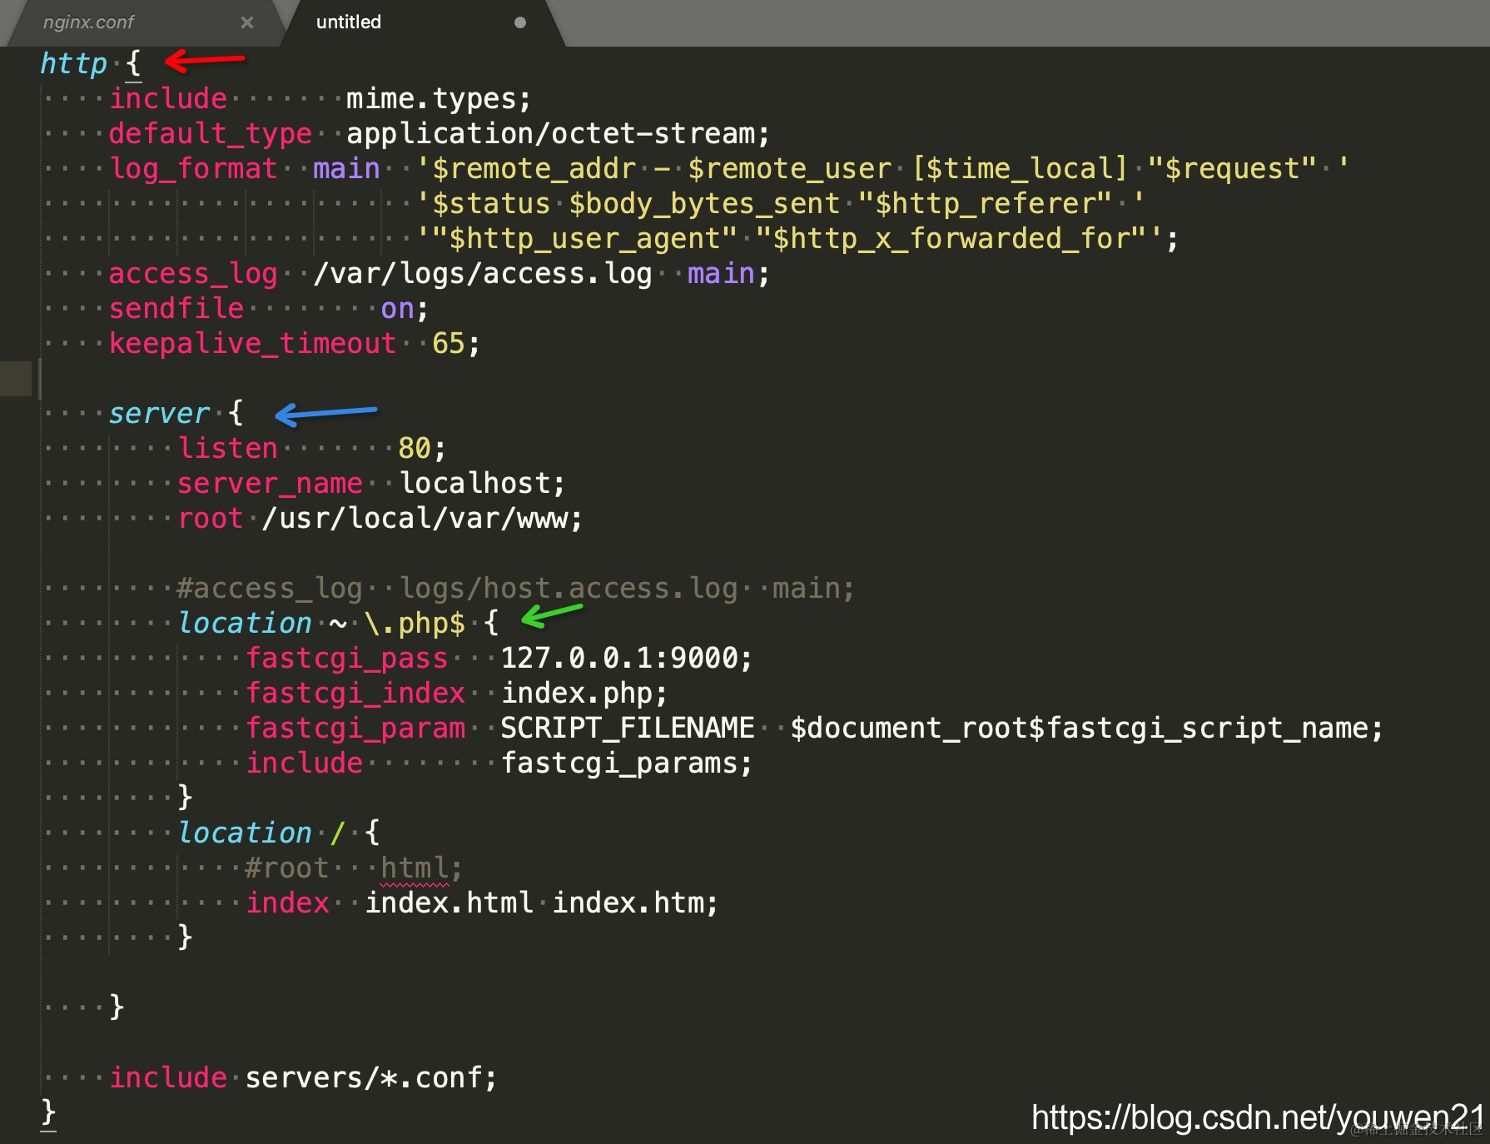Close the nginx.conf tab
The width and height of the screenshot is (1490, 1144).
pyautogui.click(x=247, y=22)
